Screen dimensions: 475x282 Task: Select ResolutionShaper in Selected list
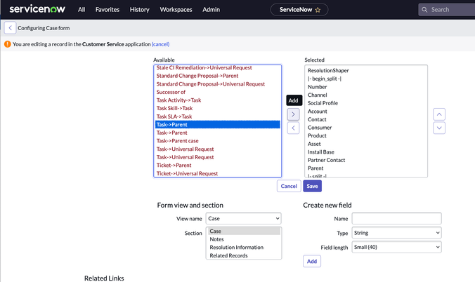click(x=366, y=70)
